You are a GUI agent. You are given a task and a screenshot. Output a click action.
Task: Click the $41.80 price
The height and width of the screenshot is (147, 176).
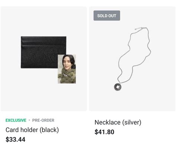[104, 132]
